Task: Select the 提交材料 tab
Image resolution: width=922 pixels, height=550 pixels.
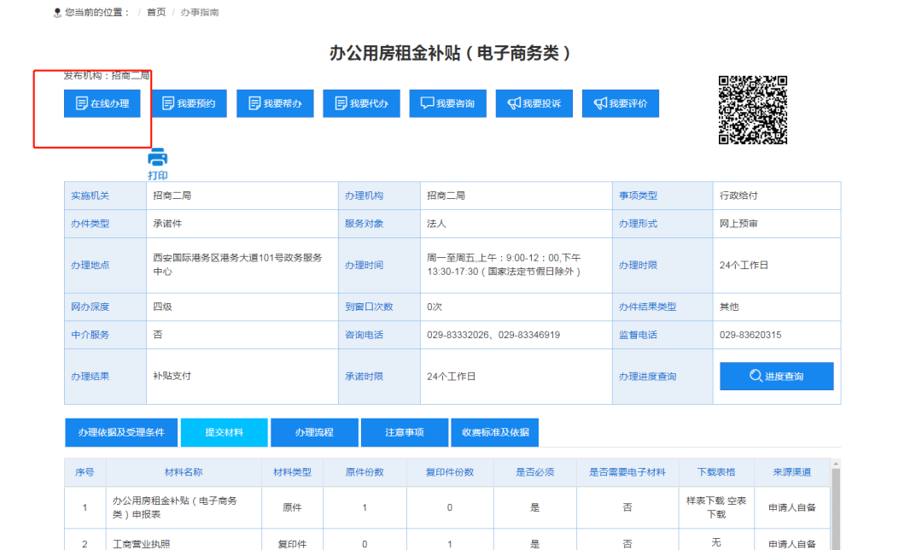Action: (224, 432)
